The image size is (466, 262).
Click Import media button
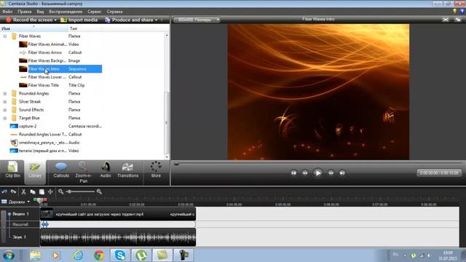point(79,20)
